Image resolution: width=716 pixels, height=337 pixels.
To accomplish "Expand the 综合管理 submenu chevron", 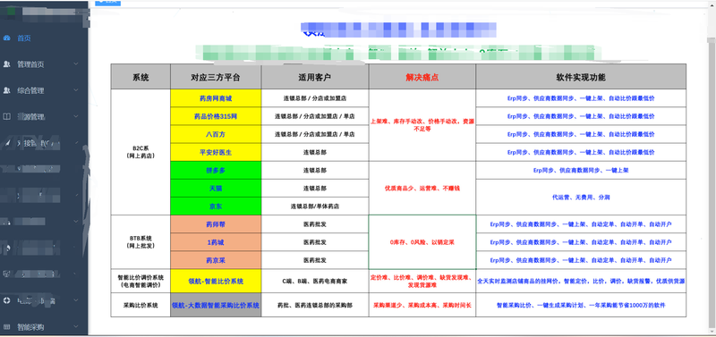I will pyautogui.click(x=76, y=91).
